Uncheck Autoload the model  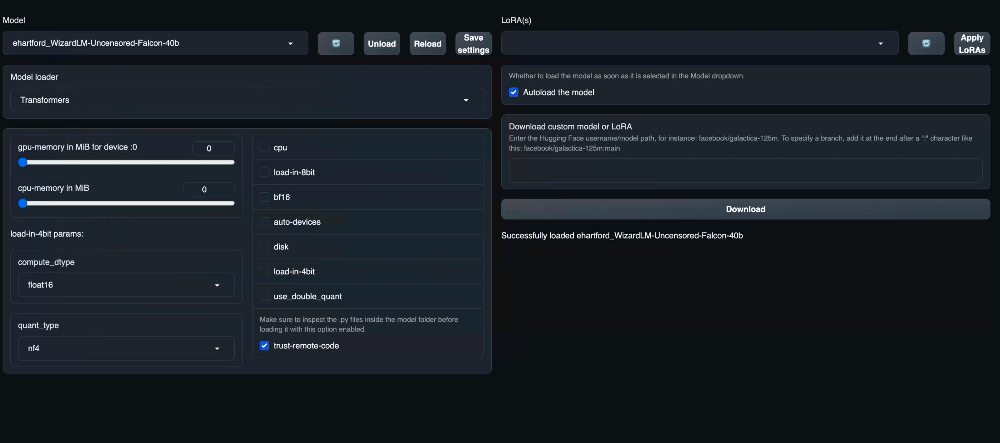[513, 92]
